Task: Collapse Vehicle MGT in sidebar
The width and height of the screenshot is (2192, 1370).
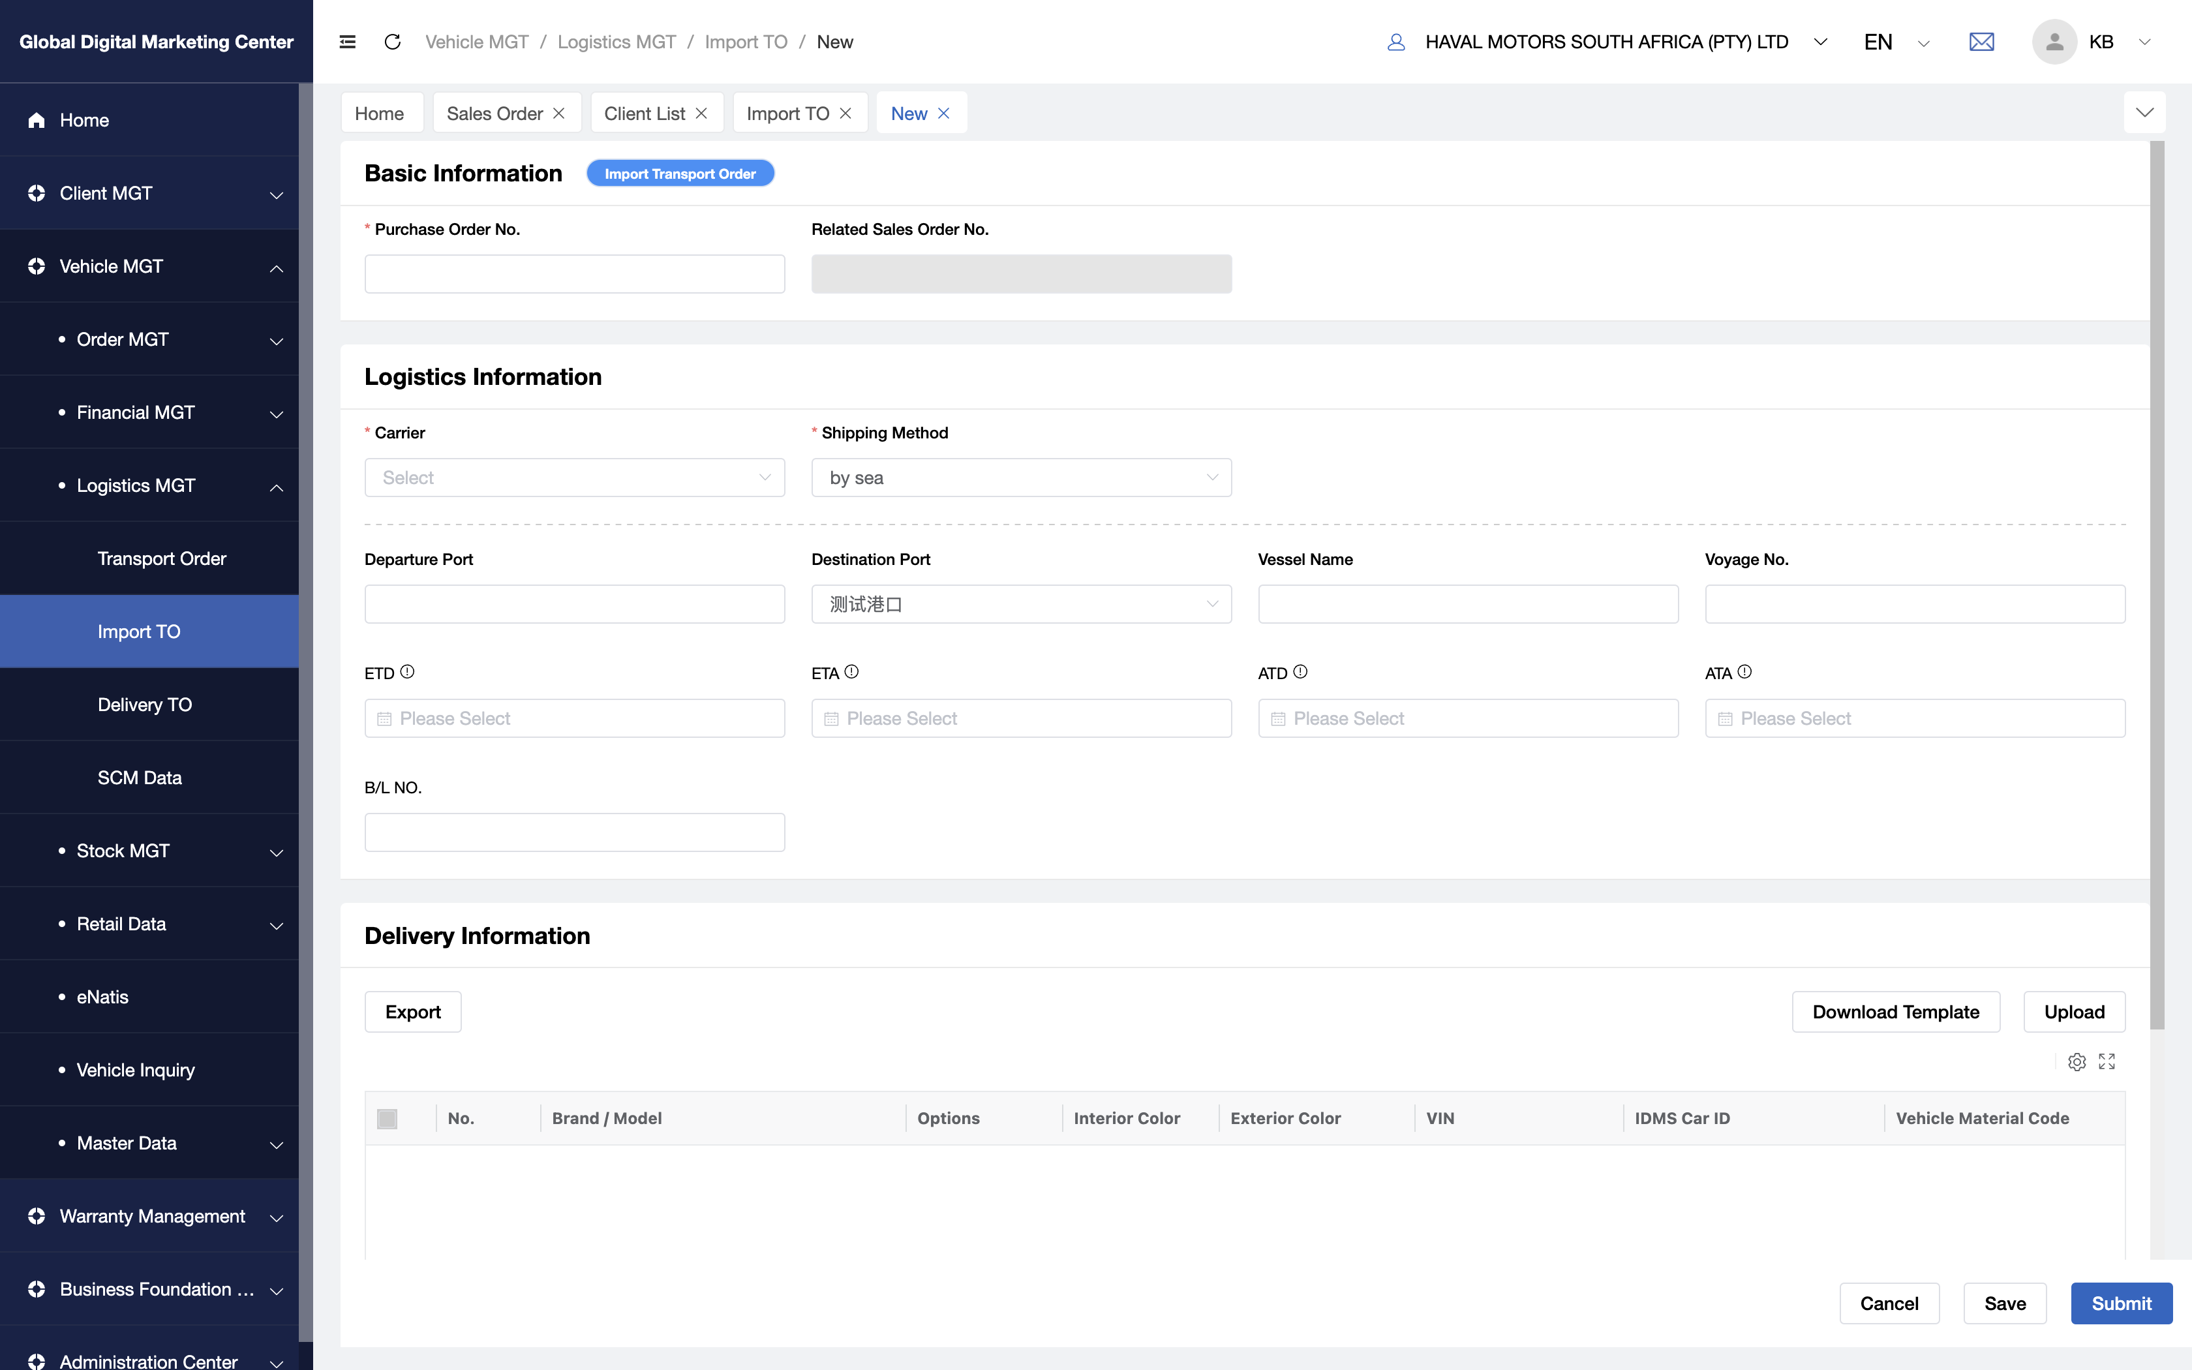Action: pyautogui.click(x=276, y=268)
